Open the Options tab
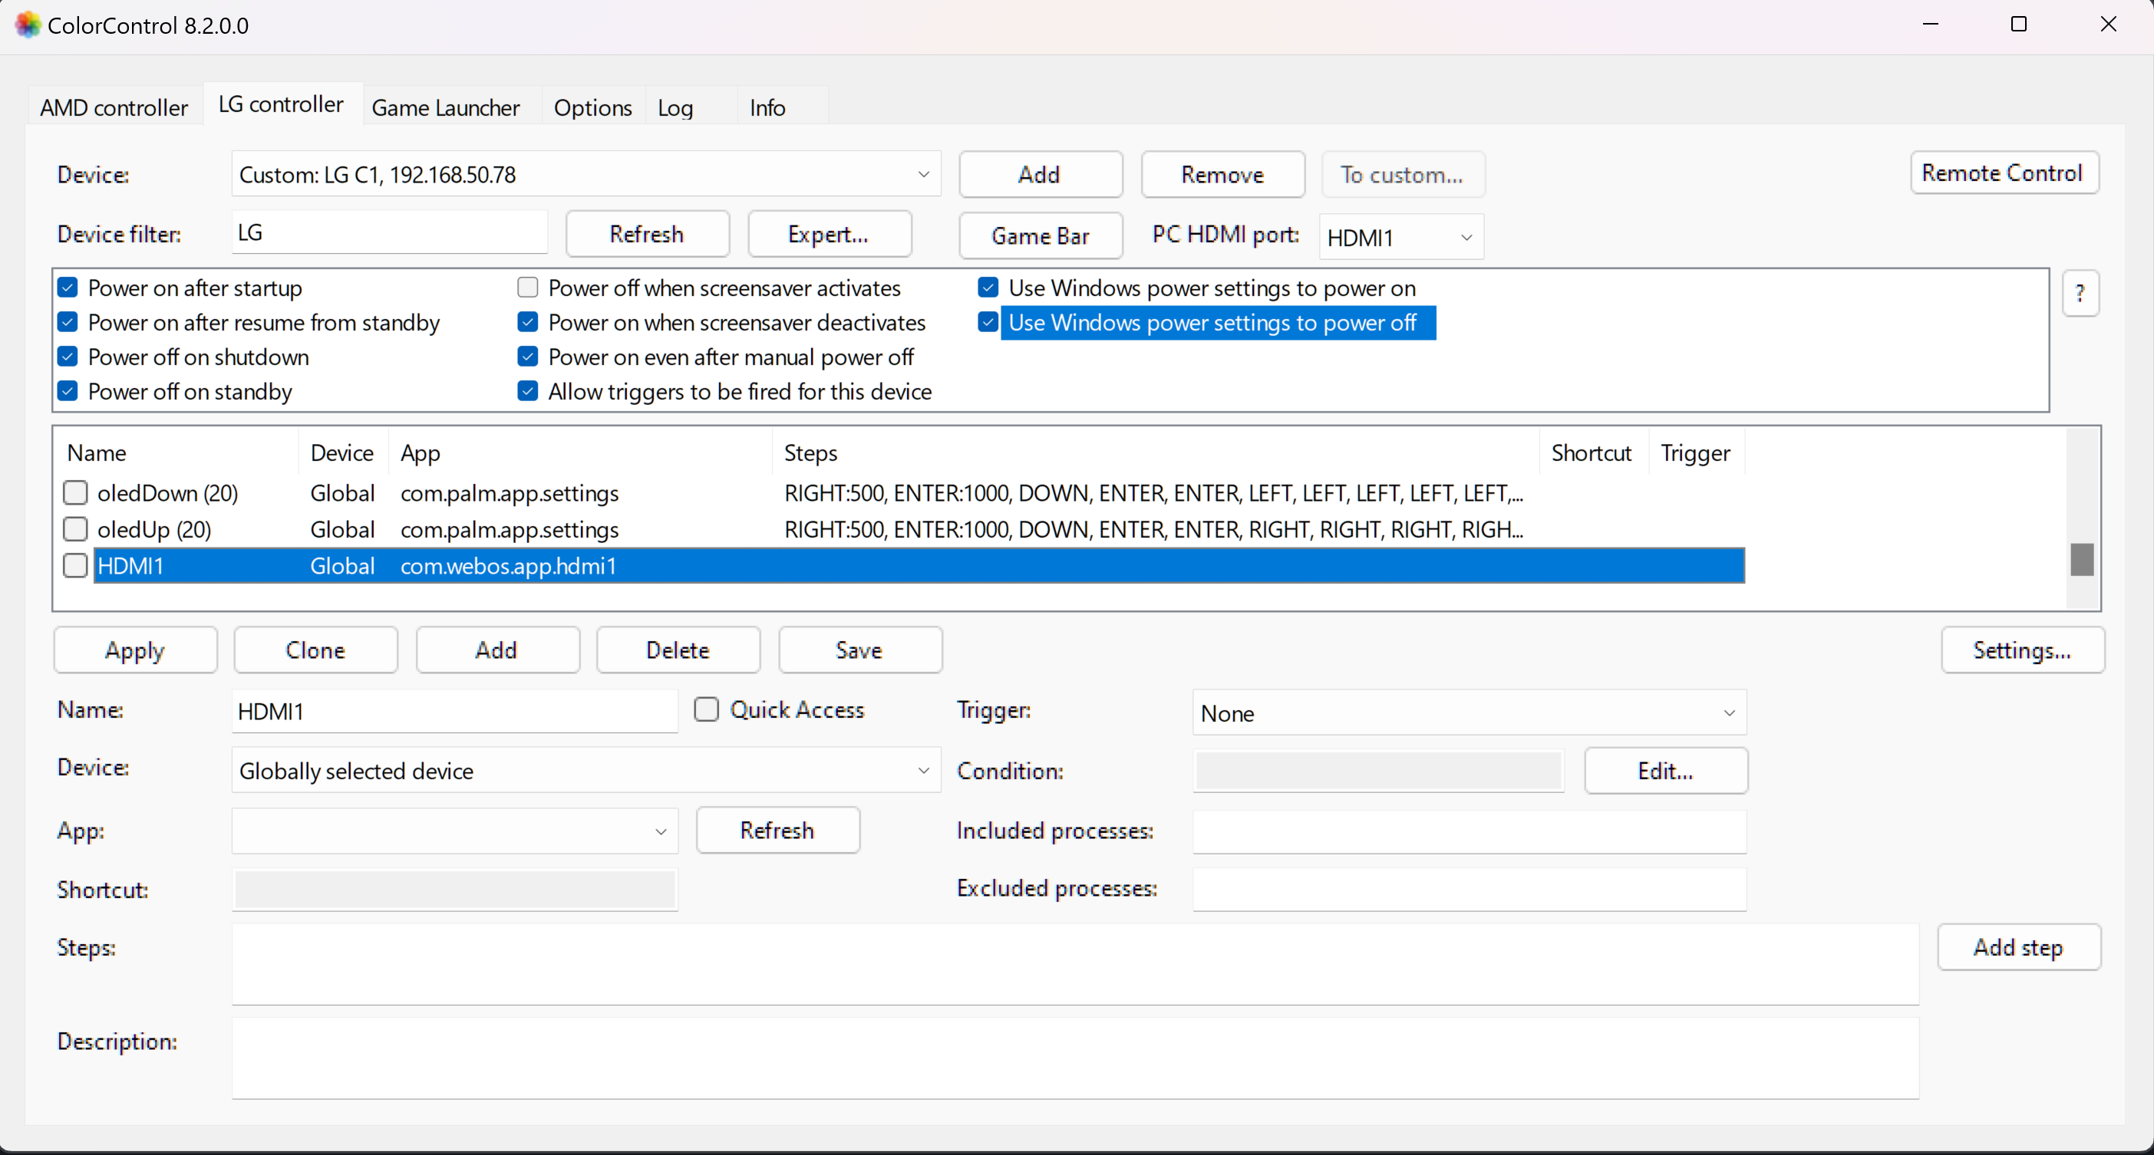 pos(593,107)
